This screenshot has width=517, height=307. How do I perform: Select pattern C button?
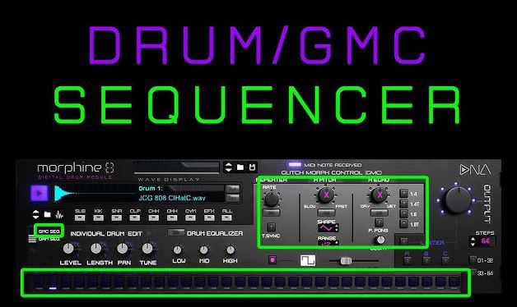445,260
